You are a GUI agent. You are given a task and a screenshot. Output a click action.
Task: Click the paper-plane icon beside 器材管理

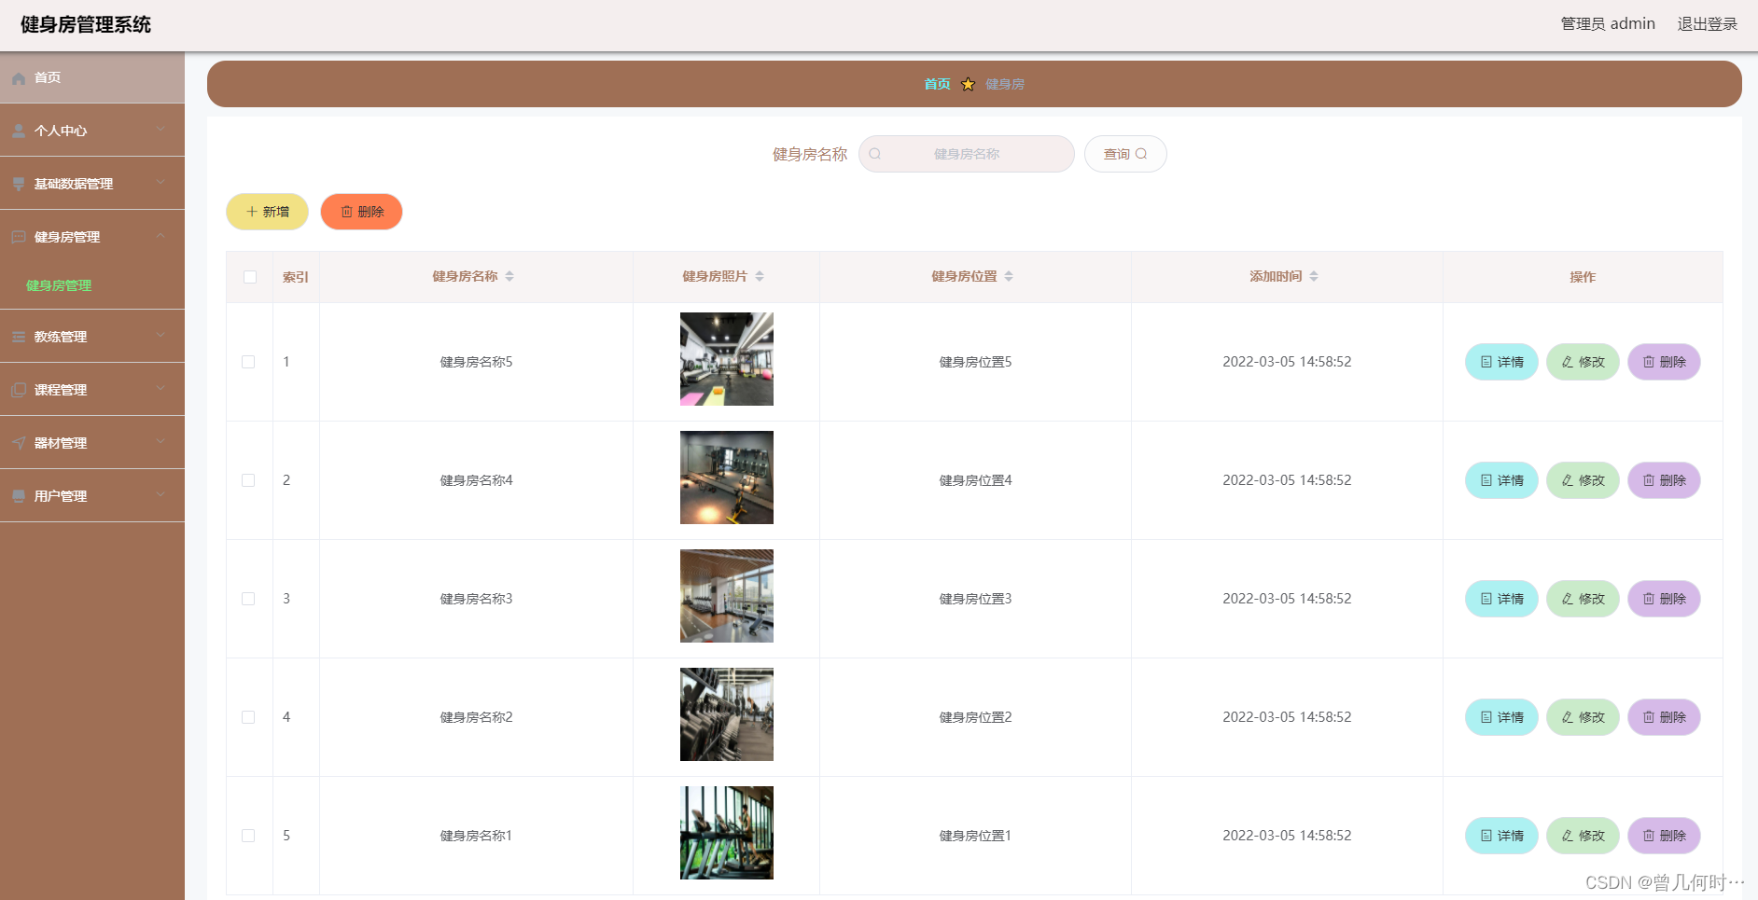click(x=19, y=442)
